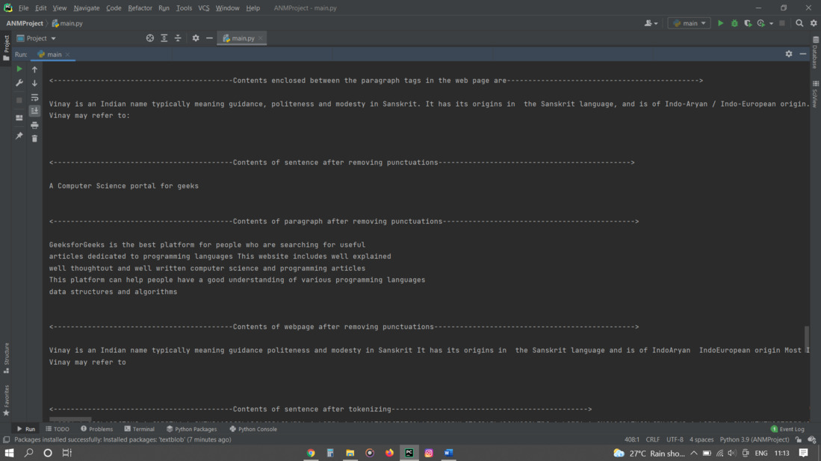Viewport: 821px width, 461px height.
Task: Run main with coverage shield icon
Action: (x=748, y=23)
